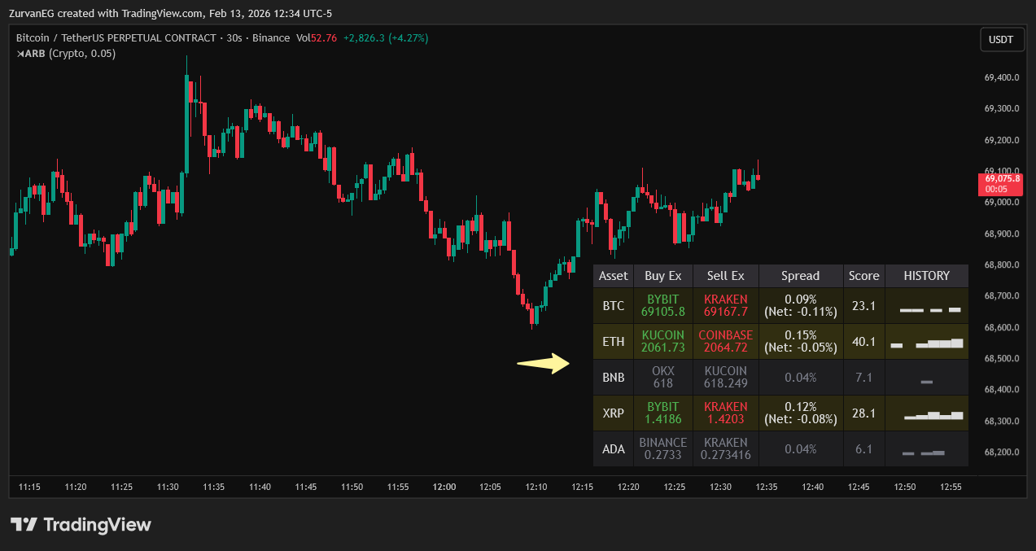Image resolution: width=1036 pixels, height=551 pixels.
Task: Select the ETH asset cell
Action: [x=614, y=342]
